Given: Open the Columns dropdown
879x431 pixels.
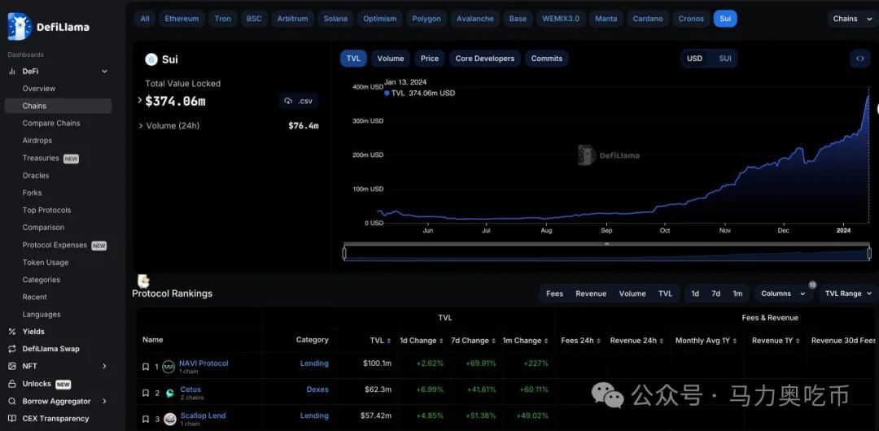Looking at the screenshot, I should click(783, 294).
